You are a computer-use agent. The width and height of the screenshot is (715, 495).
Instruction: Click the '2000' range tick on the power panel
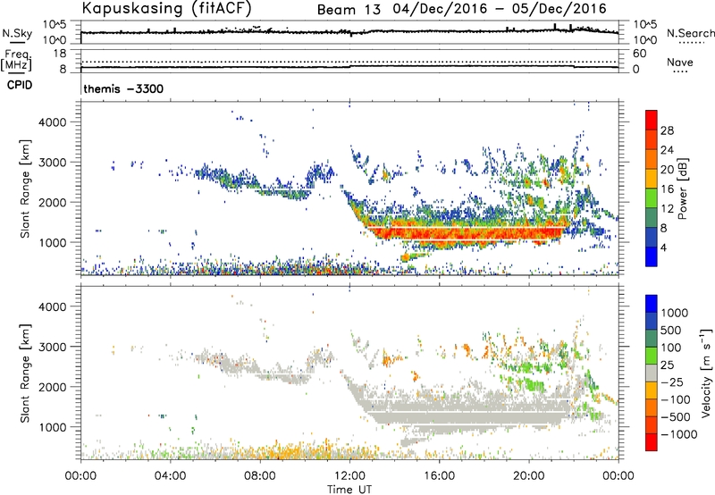coord(52,202)
